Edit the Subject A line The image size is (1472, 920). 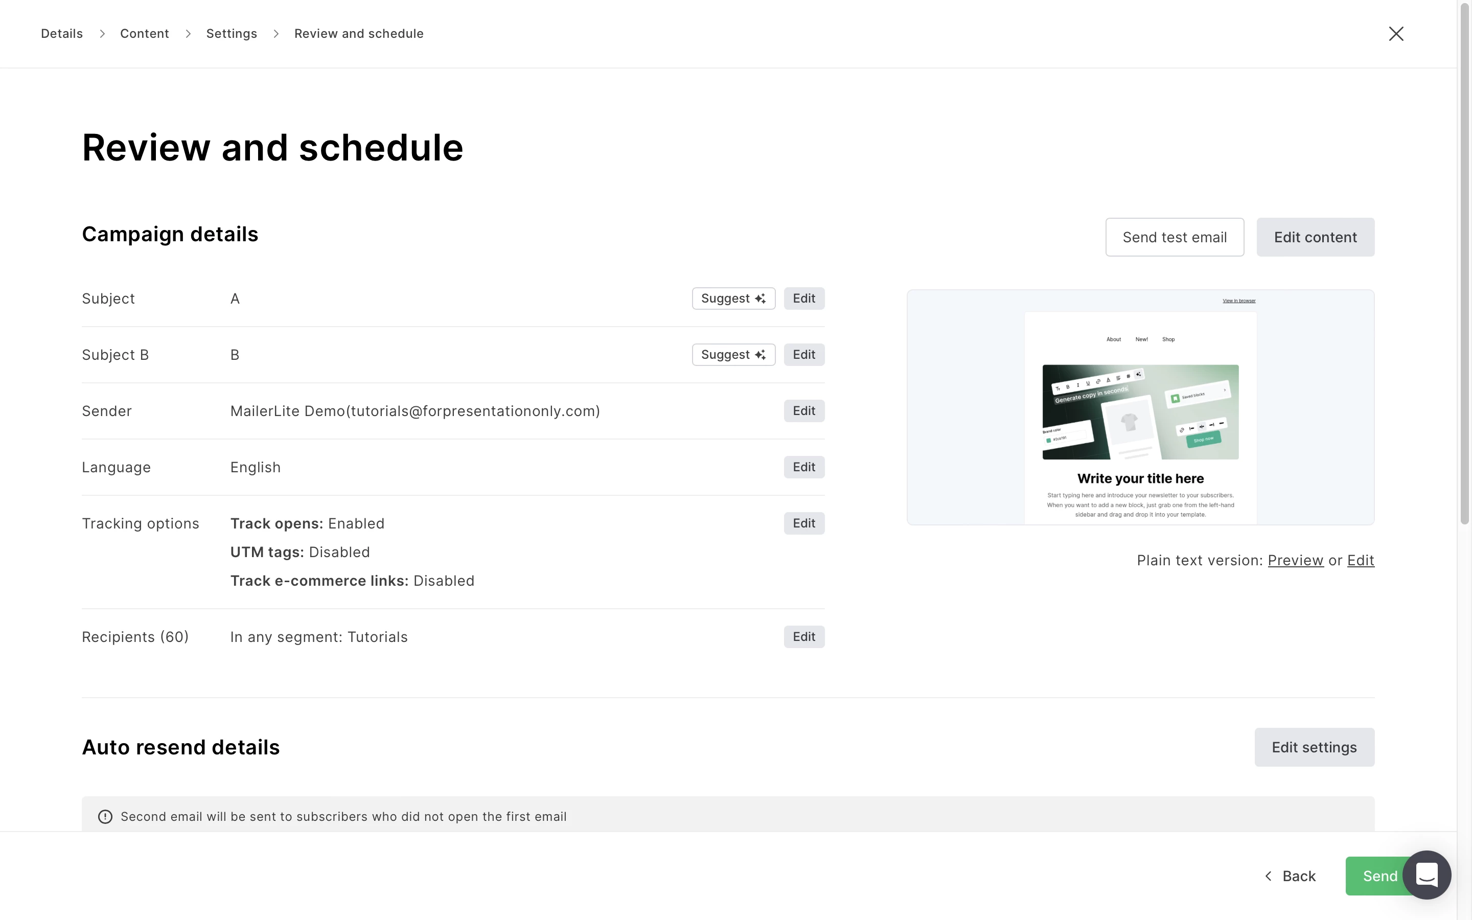[x=803, y=299]
